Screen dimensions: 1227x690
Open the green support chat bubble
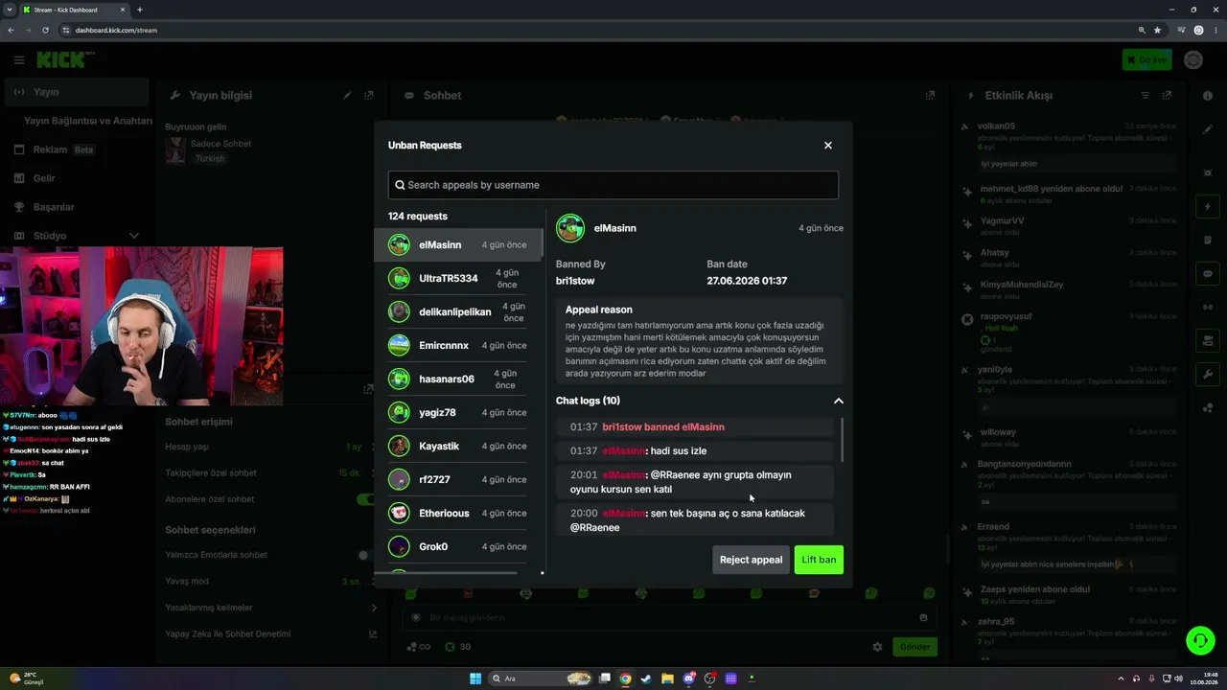tap(1200, 640)
